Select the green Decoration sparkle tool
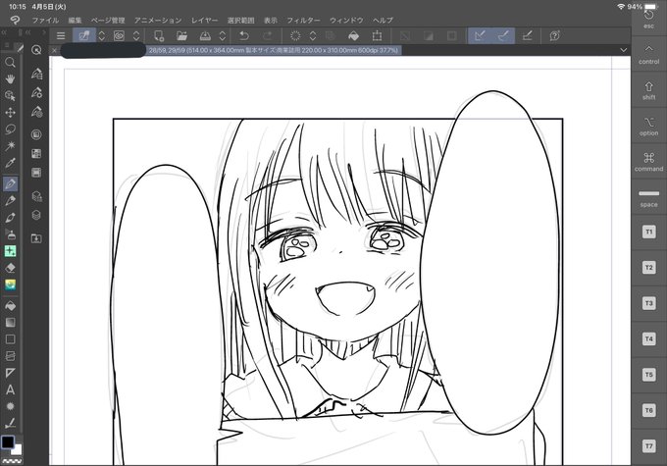 coord(10,251)
